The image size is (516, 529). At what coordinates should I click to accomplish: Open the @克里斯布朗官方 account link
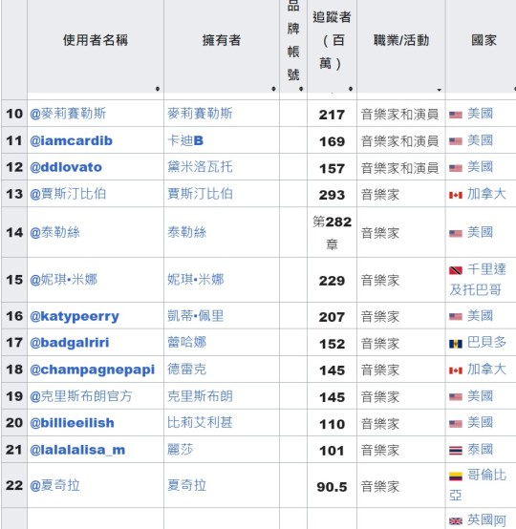[x=81, y=396]
